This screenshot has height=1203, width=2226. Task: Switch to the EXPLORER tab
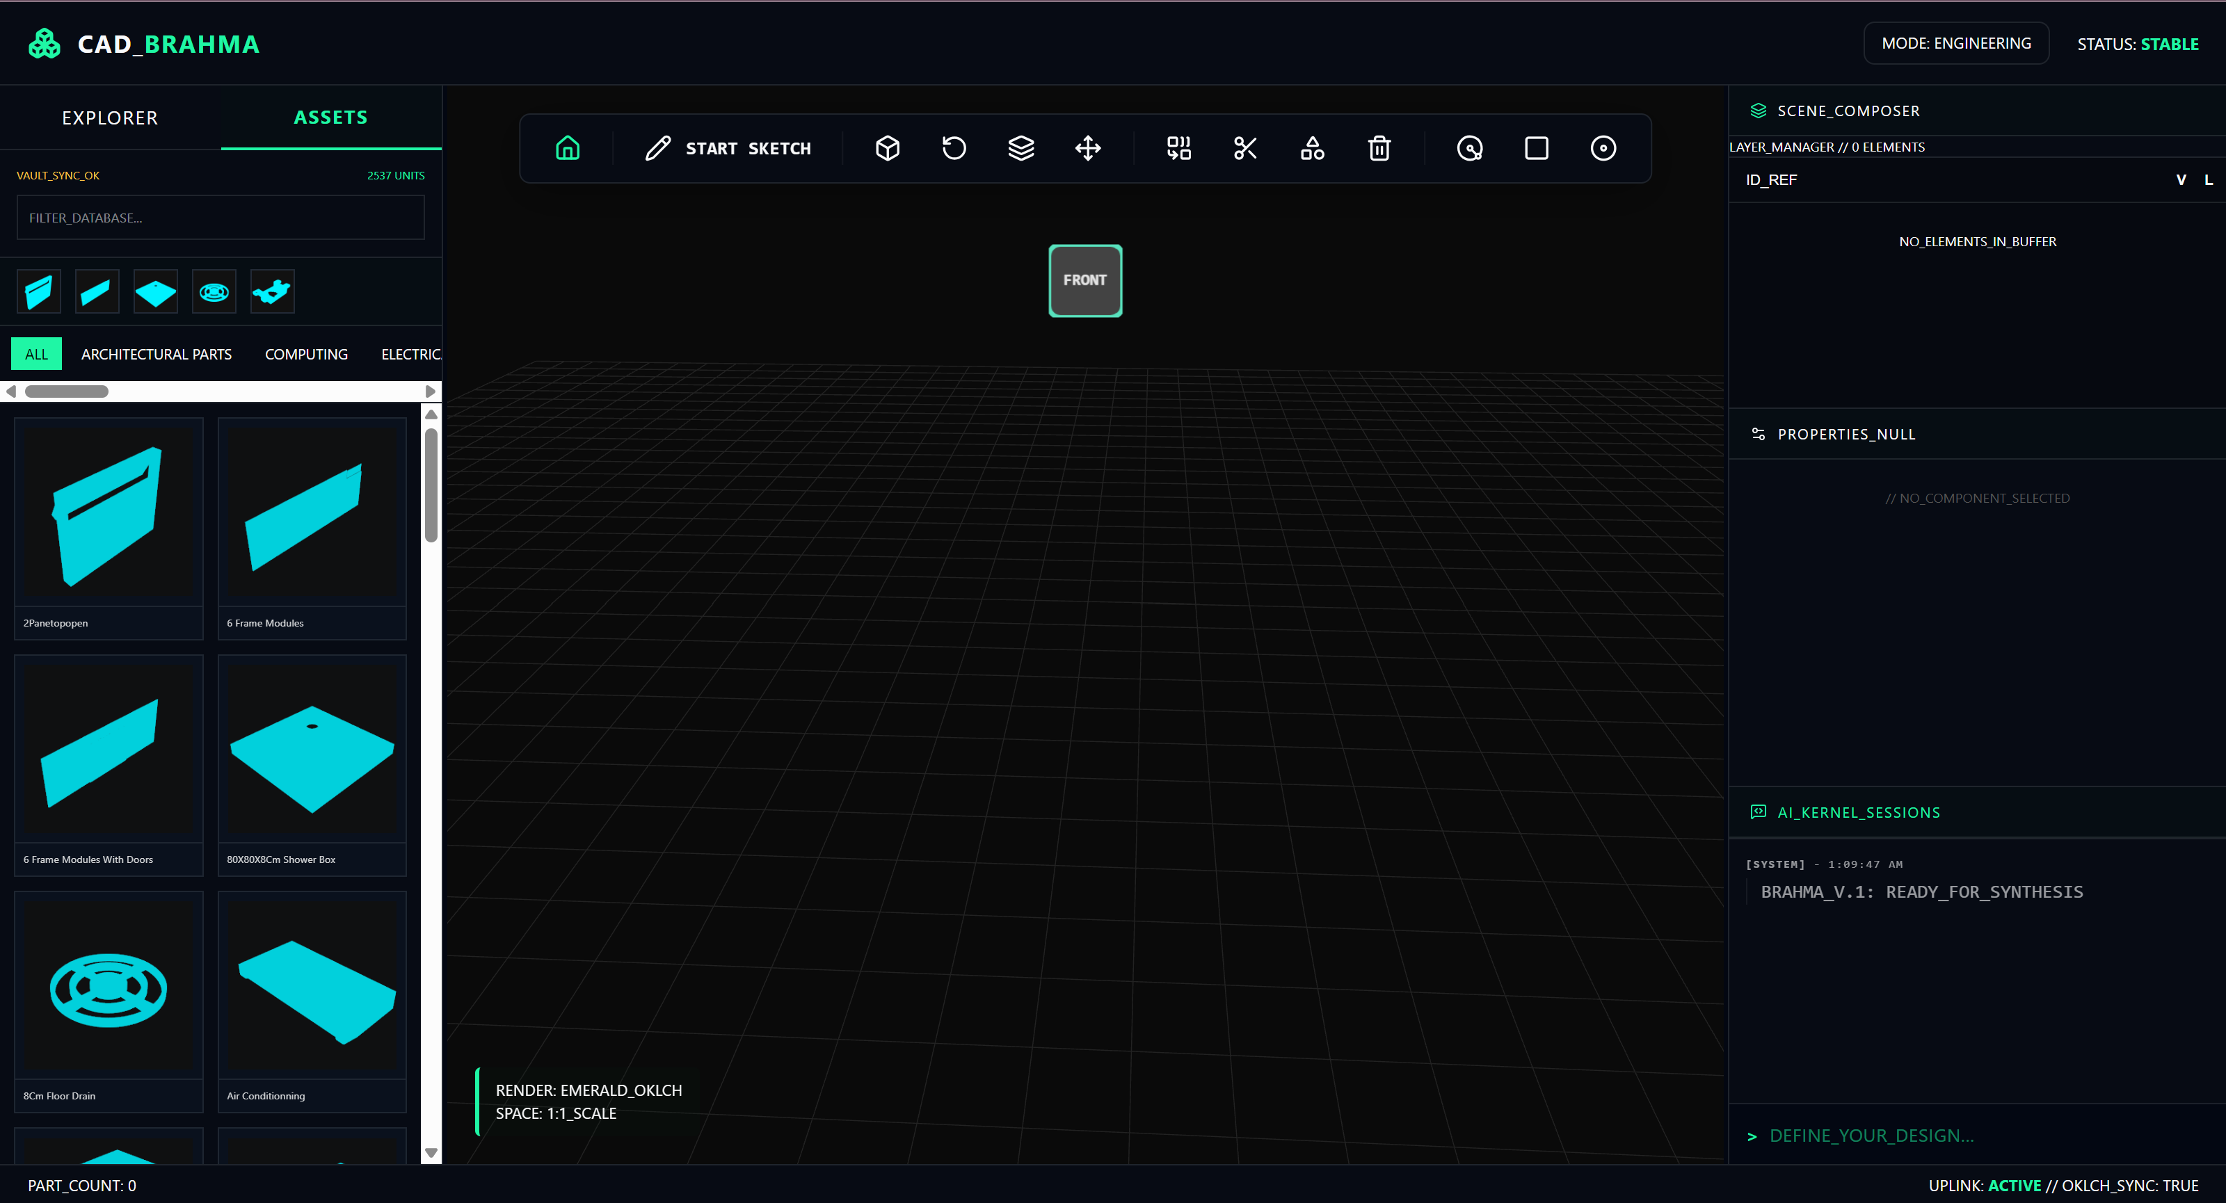(110, 118)
